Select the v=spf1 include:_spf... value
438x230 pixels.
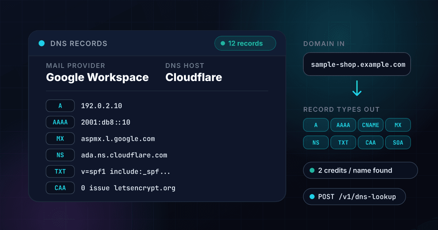tap(126, 172)
